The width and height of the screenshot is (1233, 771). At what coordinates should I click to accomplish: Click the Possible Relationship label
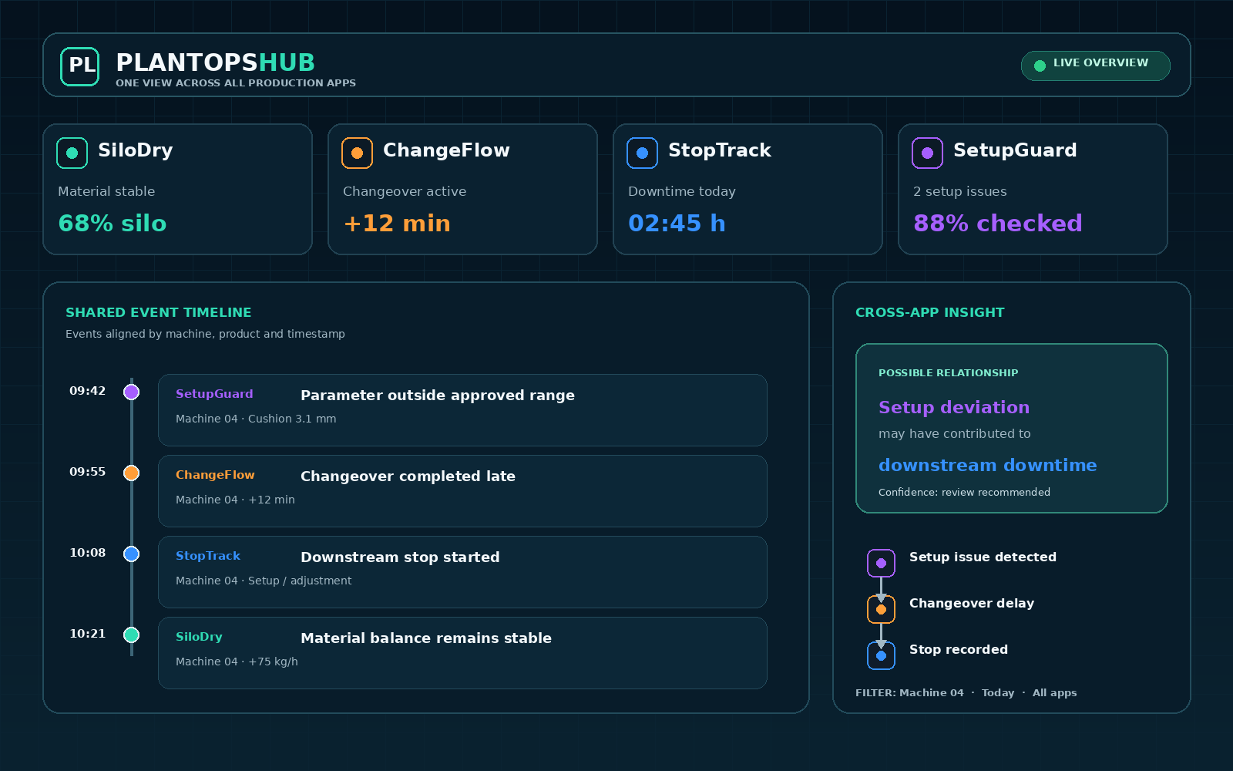[x=949, y=372]
